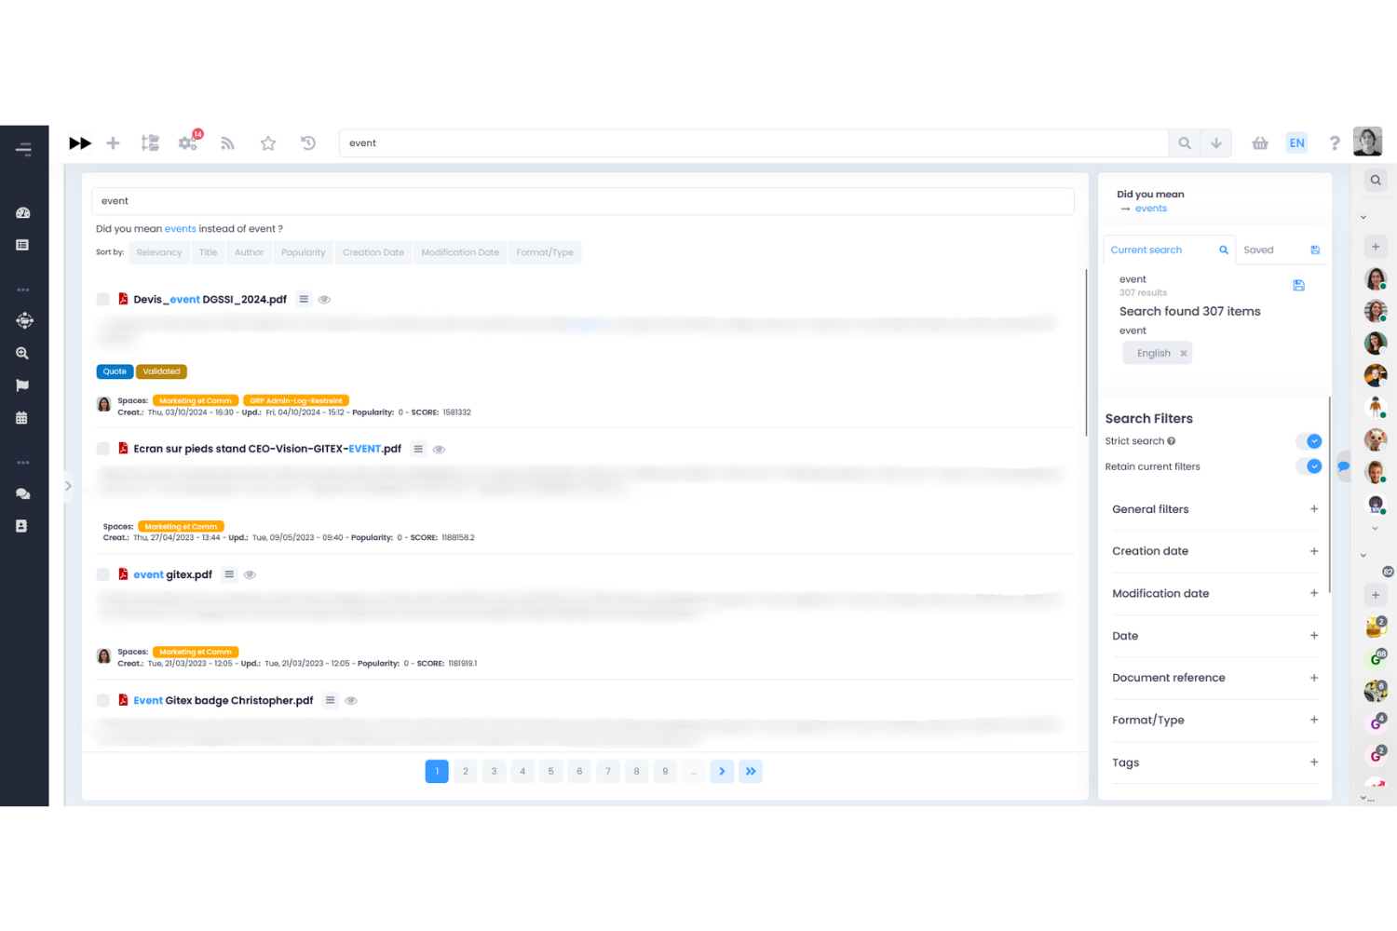The height and width of the screenshot is (931, 1397).
Task: Remove the English filter chip
Action: tap(1184, 354)
